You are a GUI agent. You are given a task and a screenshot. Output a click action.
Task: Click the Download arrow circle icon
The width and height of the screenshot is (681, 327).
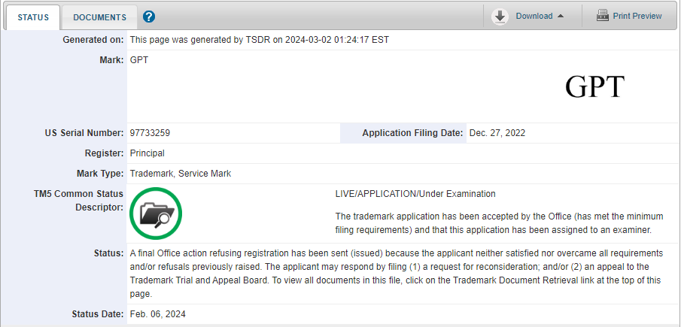pyautogui.click(x=500, y=17)
